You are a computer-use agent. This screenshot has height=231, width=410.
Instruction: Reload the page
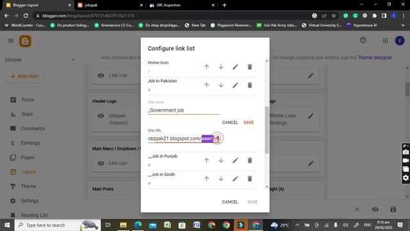point(26,15)
